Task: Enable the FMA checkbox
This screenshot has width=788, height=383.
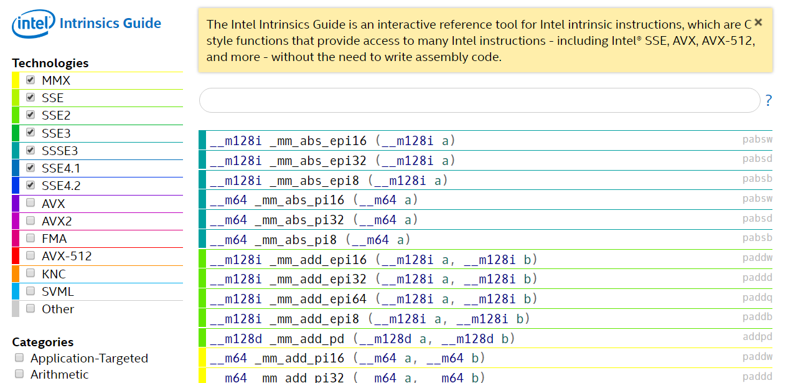Action: [30, 238]
